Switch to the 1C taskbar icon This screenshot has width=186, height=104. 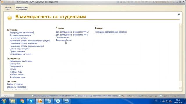pos(40,101)
